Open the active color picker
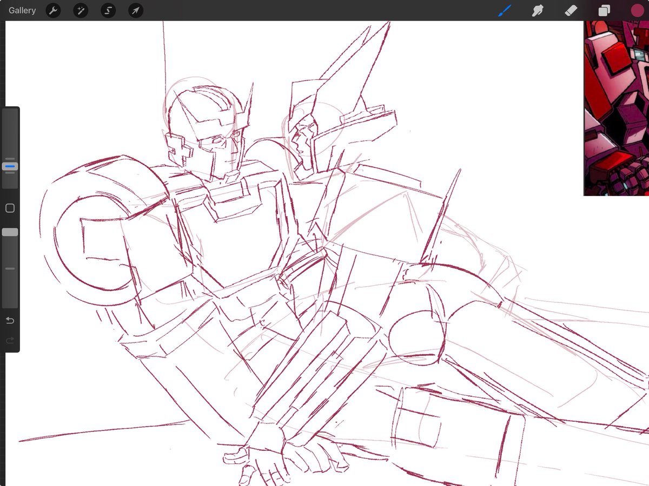Screen dimensions: 649x486 point(636,10)
